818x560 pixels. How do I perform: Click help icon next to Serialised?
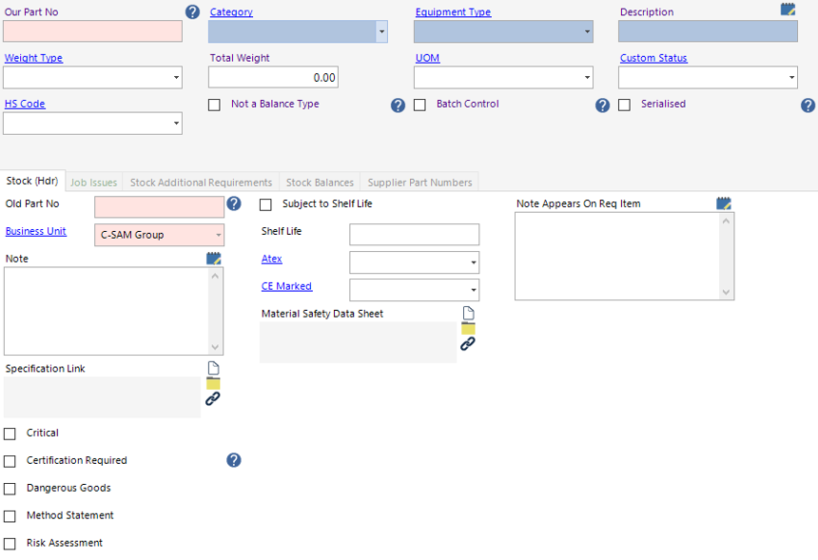click(808, 106)
